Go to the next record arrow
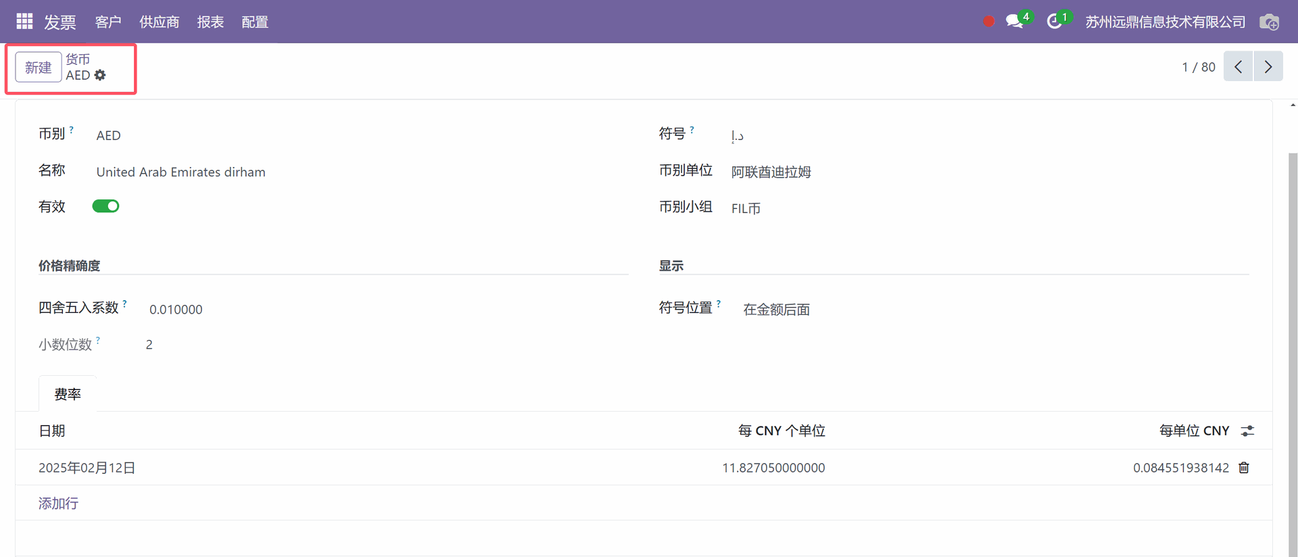 1268,67
